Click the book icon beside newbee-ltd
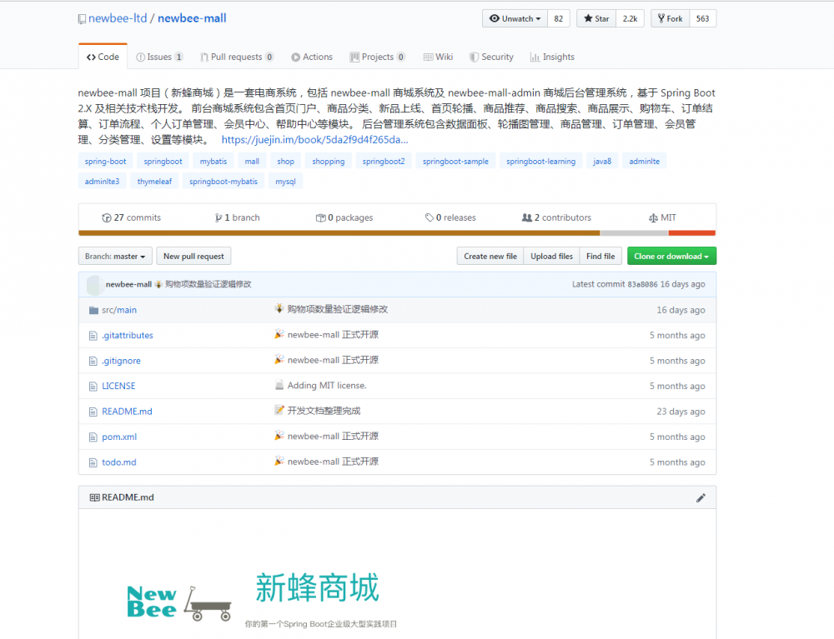Screen dimensions: 834x639 point(80,17)
